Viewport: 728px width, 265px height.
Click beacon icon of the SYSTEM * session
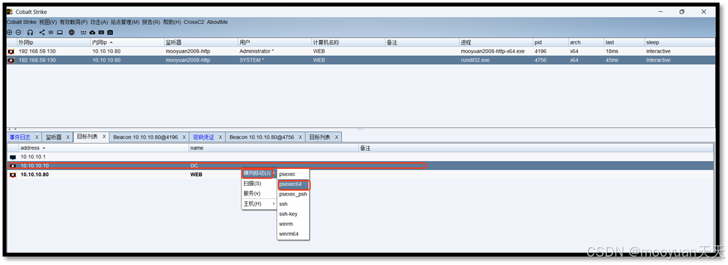[x=11, y=60]
